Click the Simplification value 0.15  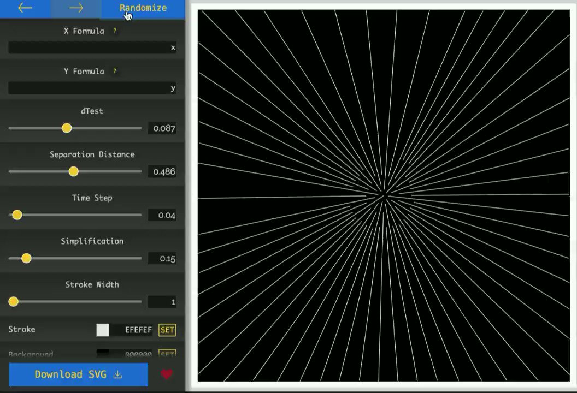pos(162,258)
